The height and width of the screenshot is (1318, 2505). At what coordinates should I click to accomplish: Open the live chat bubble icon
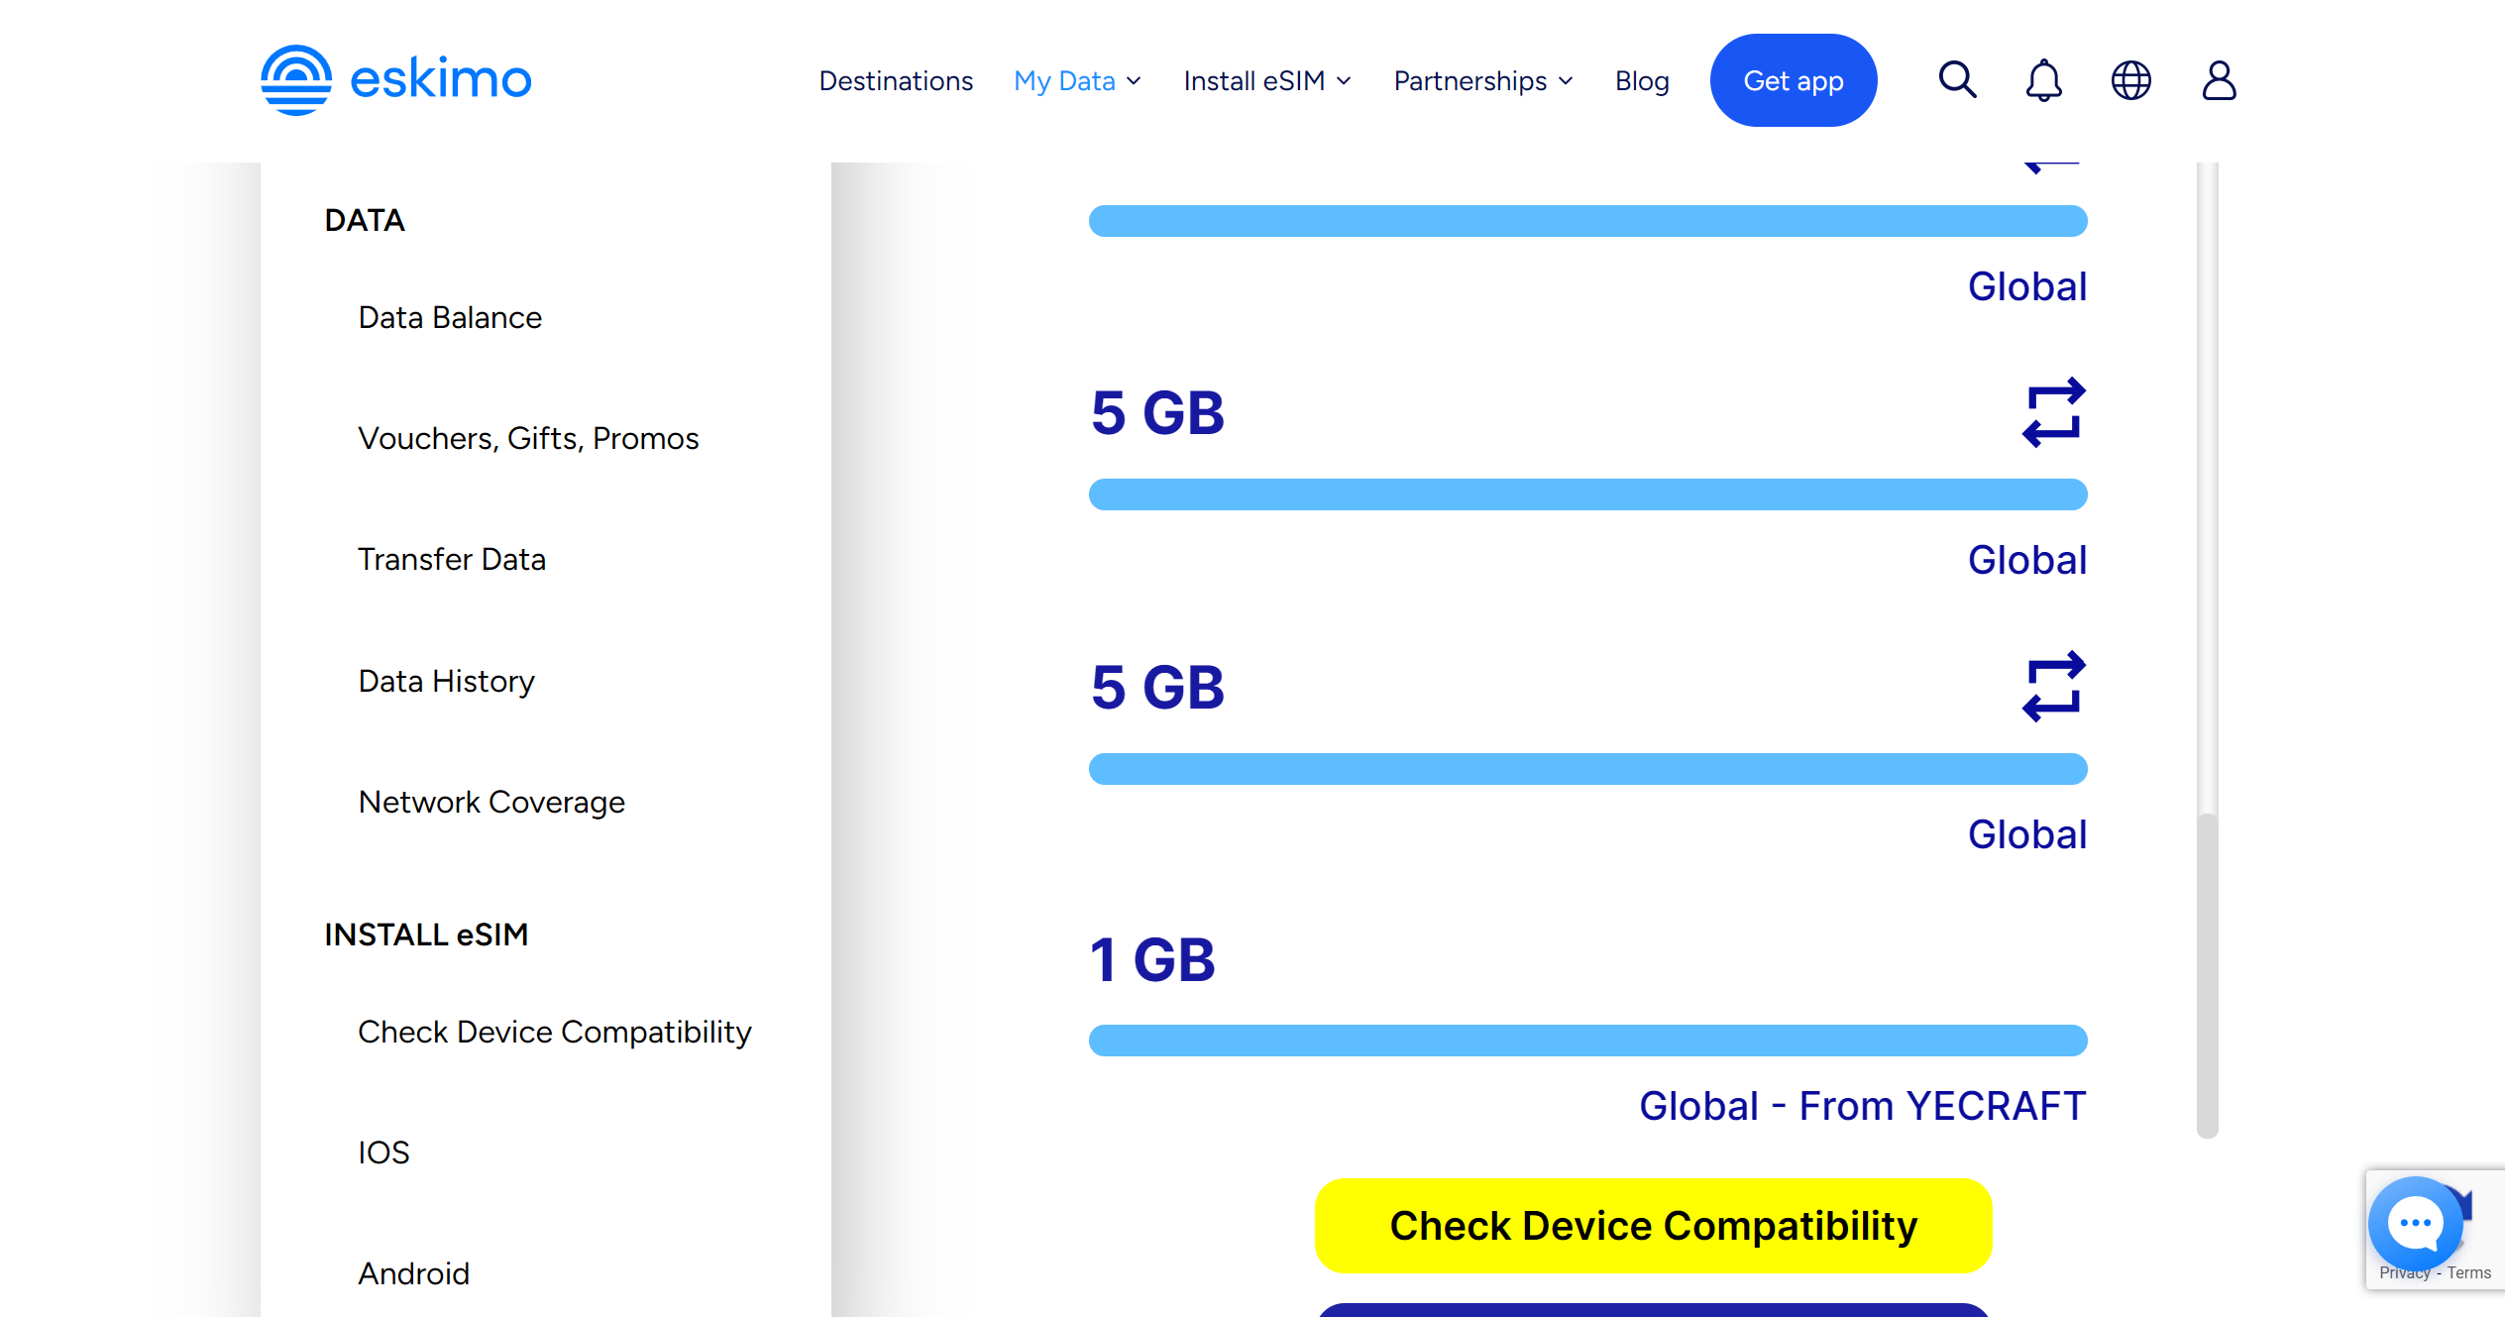2415,1223
